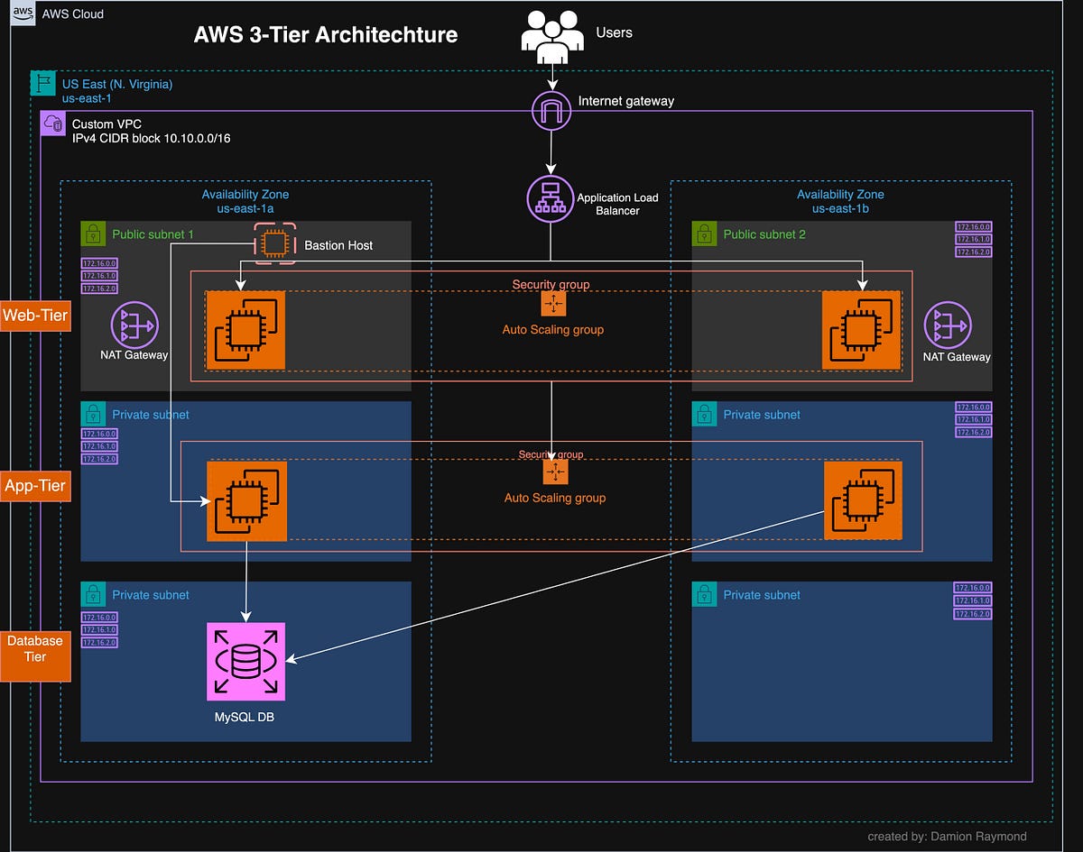The image size is (1083, 852).
Task: Toggle the Custom VPC cloud icon
Action: 52,124
